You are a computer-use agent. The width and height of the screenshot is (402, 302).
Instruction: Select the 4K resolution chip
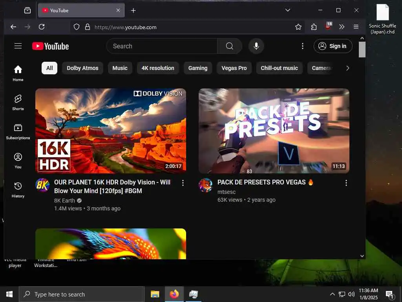click(x=158, y=68)
